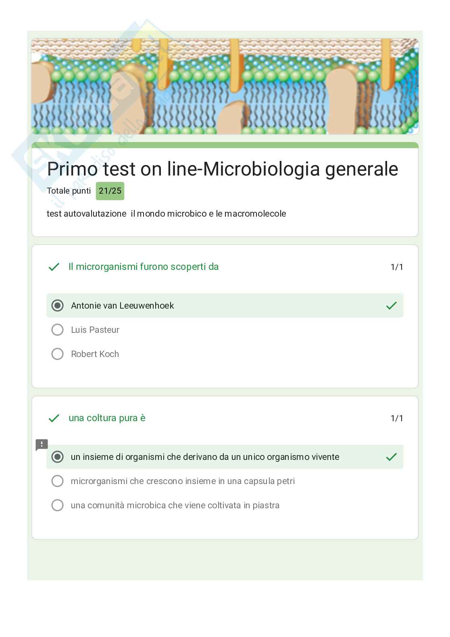Click the Primo test on line-Microbiologia generale title
450x637 pixels.
pyautogui.click(x=222, y=169)
